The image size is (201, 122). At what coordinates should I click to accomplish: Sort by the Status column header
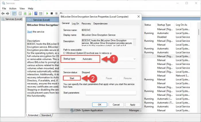pyautogui.click(x=148, y=25)
